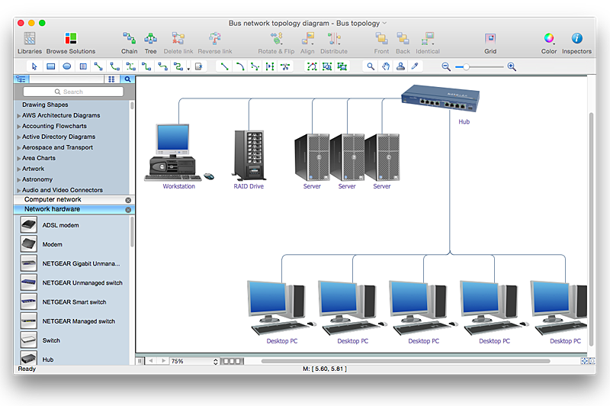
Task: Select the Network hardware library tab
Action: click(x=52, y=209)
